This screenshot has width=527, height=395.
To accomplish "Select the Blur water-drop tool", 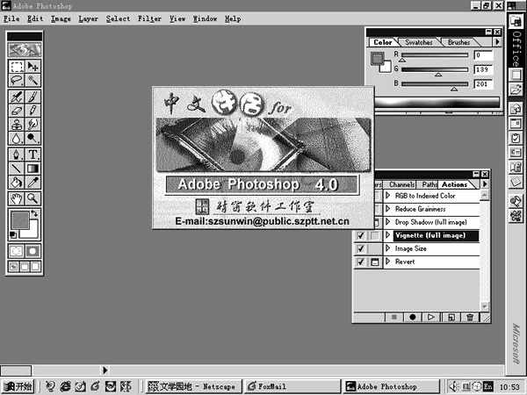I will (x=16, y=138).
